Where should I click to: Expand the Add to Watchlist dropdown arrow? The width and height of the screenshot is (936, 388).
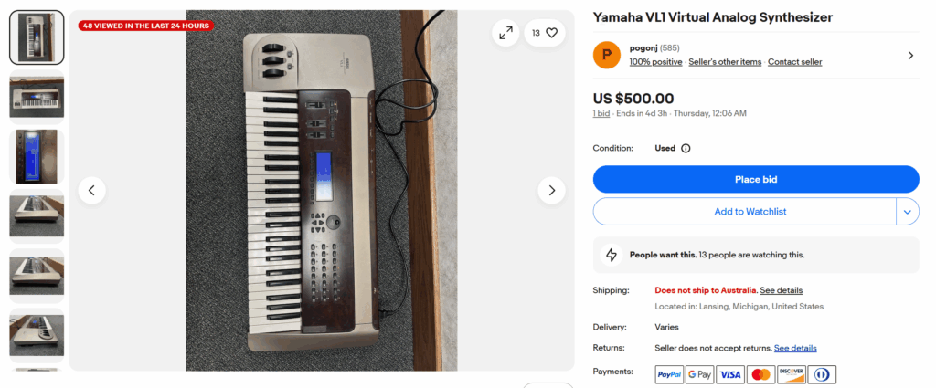tap(907, 212)
